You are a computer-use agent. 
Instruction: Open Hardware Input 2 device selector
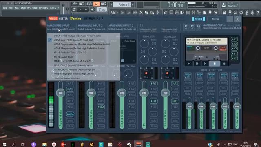tap(91, 29)
